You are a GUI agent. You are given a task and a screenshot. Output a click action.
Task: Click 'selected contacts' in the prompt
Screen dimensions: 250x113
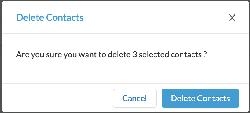[170, 55]
